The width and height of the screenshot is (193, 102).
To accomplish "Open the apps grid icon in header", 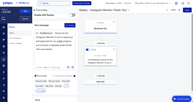I will coord(176,3).
